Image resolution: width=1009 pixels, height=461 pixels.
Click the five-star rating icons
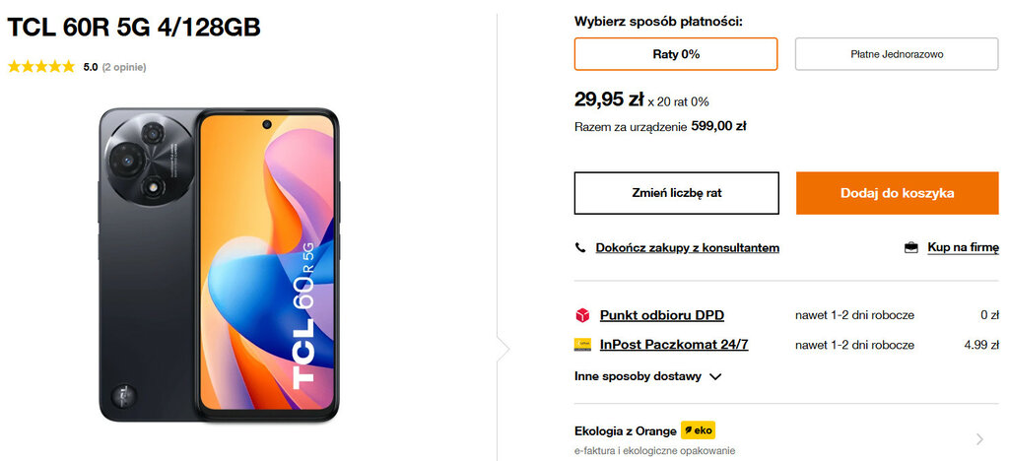[x=40, y=67]
